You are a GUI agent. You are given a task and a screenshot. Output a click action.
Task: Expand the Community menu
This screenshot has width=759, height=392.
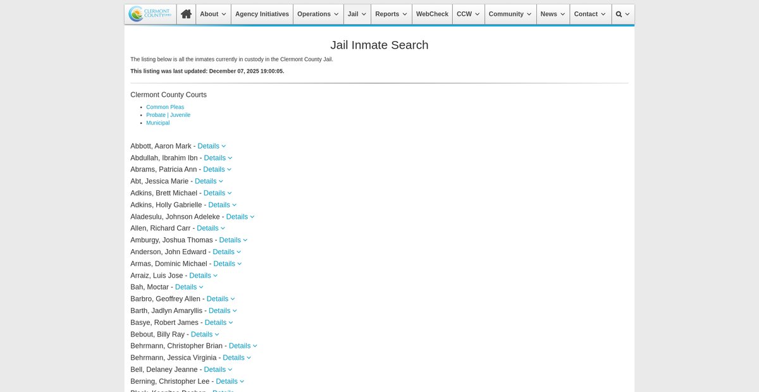pyautogui.click(x=510, y=14)
